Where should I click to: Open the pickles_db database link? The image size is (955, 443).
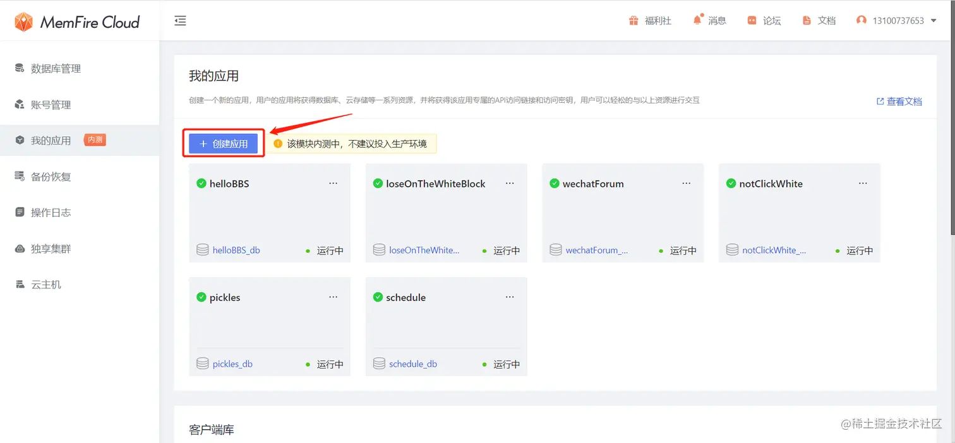[232, 363]
